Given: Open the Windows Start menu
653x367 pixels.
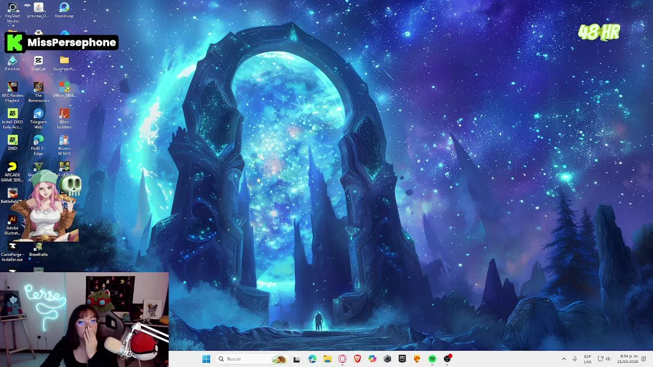Looking at the screenshot, I should click(x=206, y=359).
